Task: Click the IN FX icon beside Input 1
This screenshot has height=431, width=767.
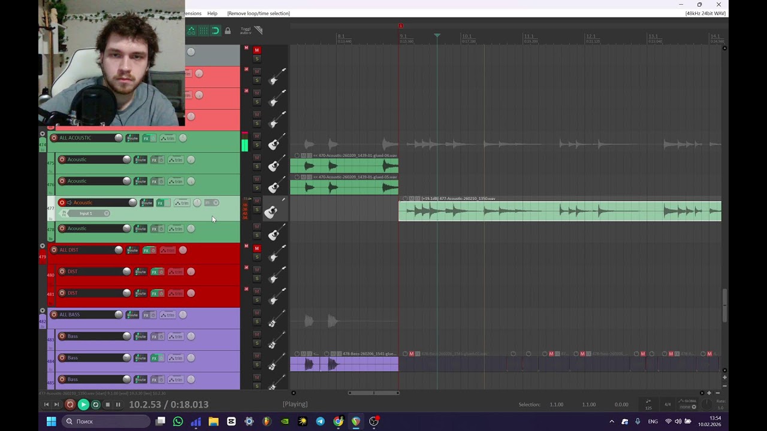Action: coord(64,213)
